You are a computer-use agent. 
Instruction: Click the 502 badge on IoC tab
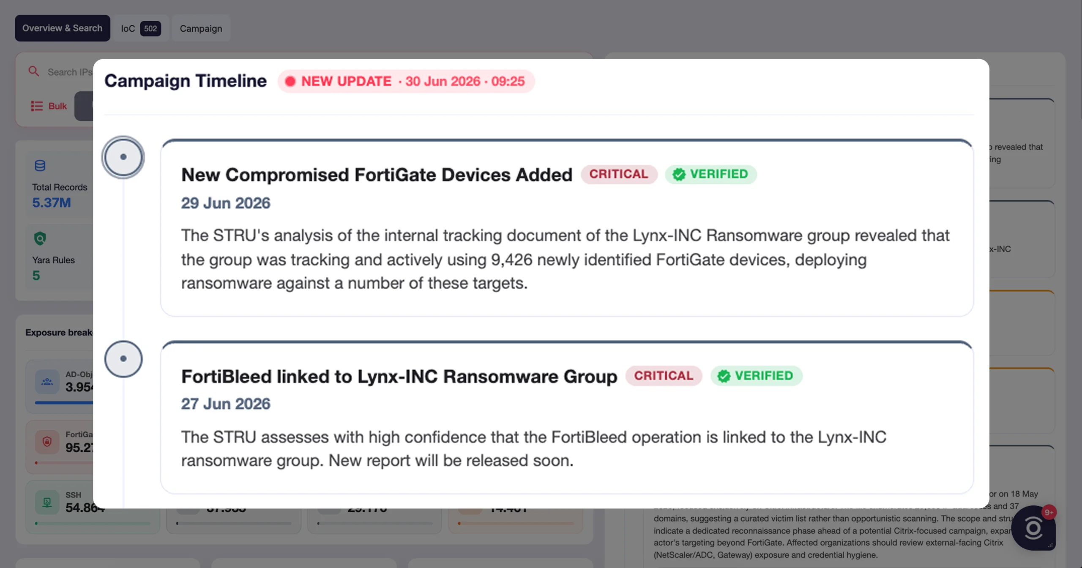pyautogui.click(x=150, y=28)
